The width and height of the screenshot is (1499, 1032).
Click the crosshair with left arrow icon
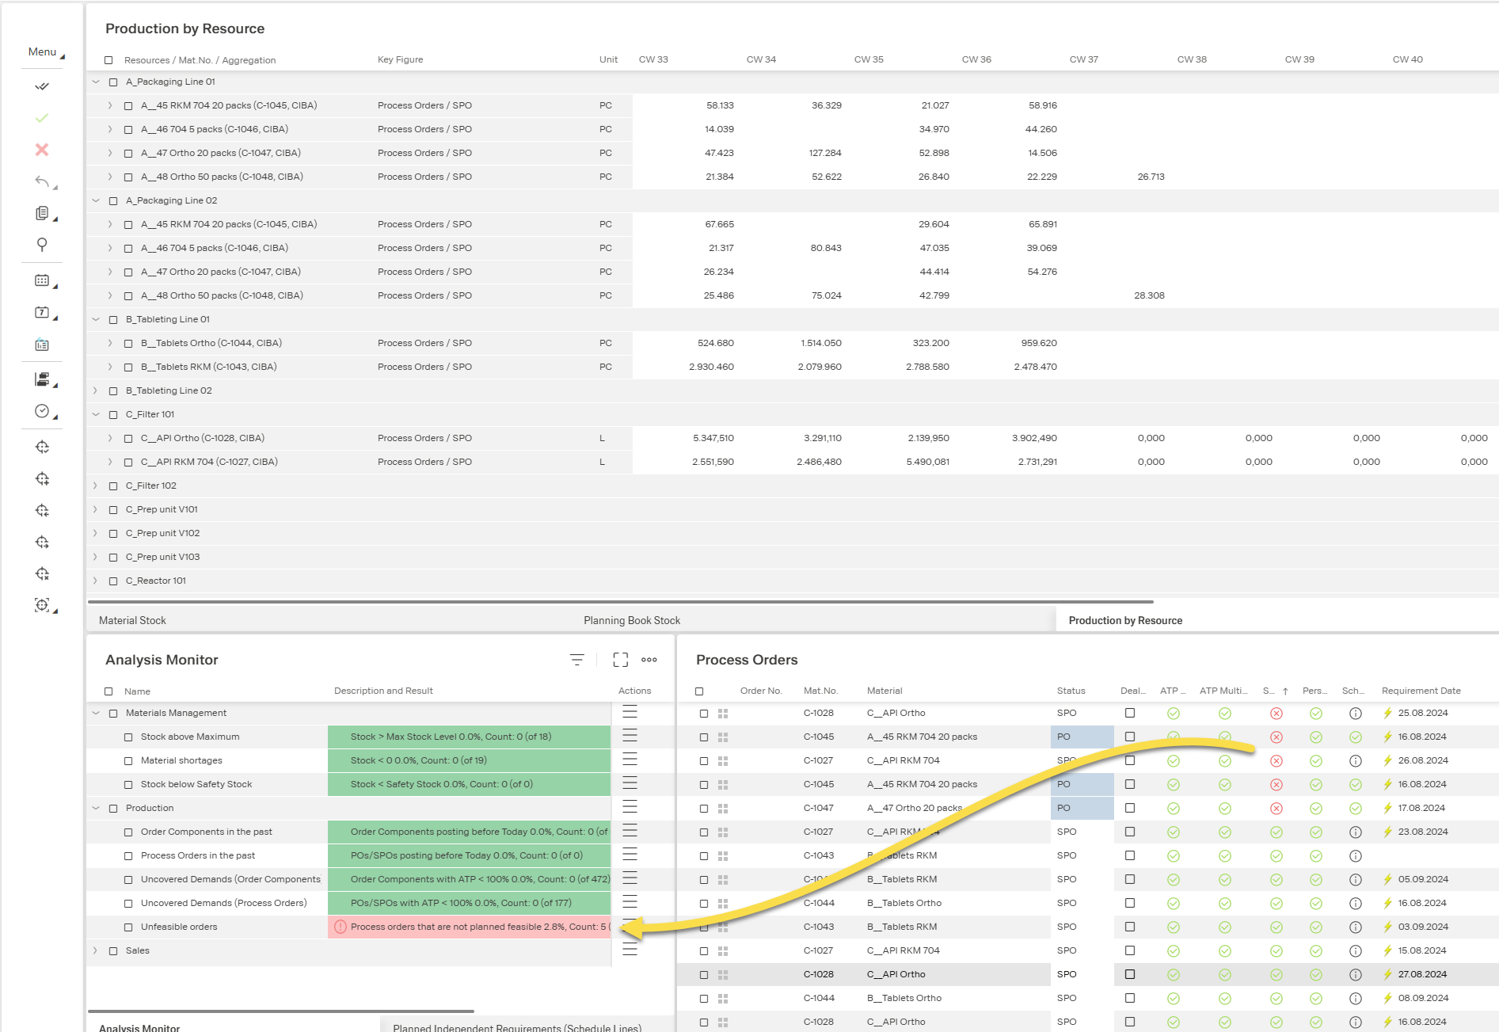(42, 510)
